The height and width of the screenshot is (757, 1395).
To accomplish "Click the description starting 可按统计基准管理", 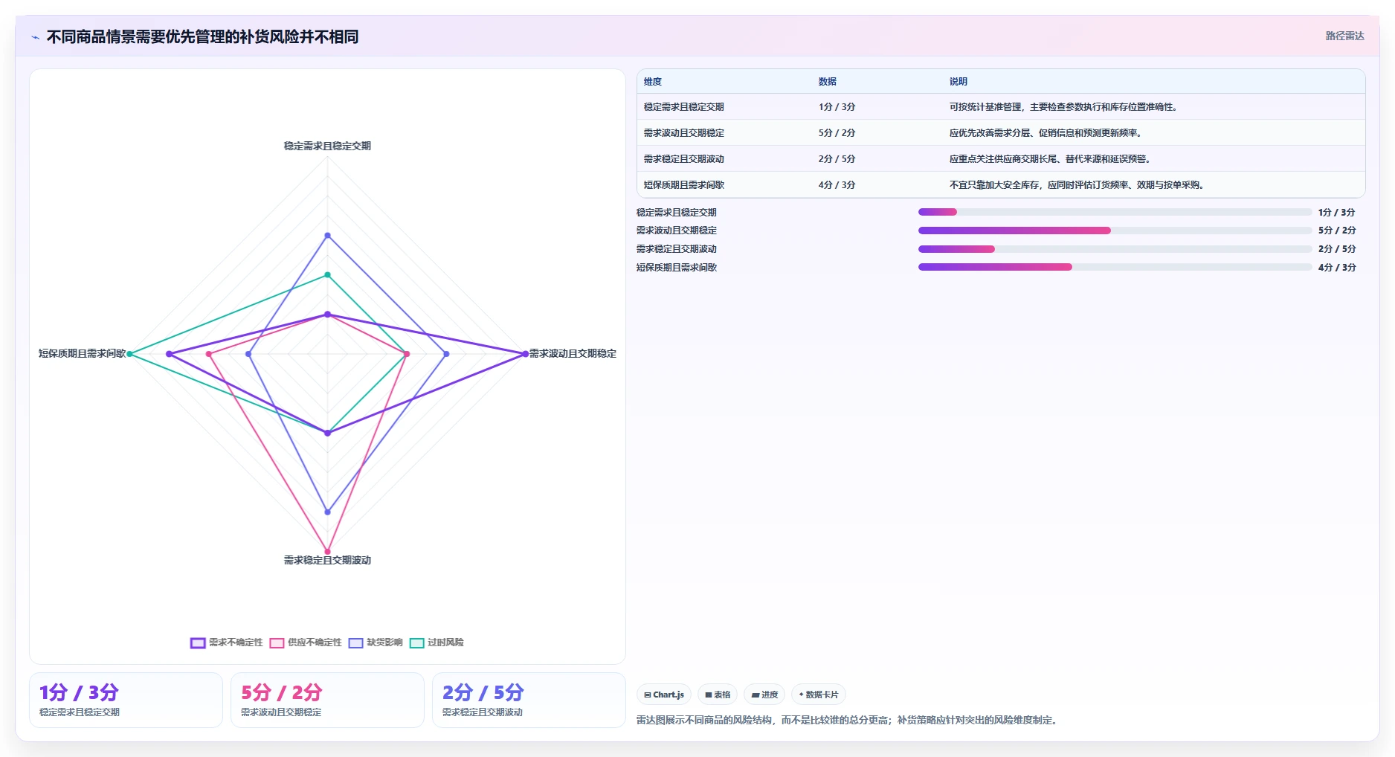I will pos(1064,107).
